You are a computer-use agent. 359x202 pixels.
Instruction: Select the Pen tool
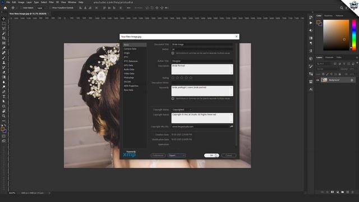coord(4,91)
